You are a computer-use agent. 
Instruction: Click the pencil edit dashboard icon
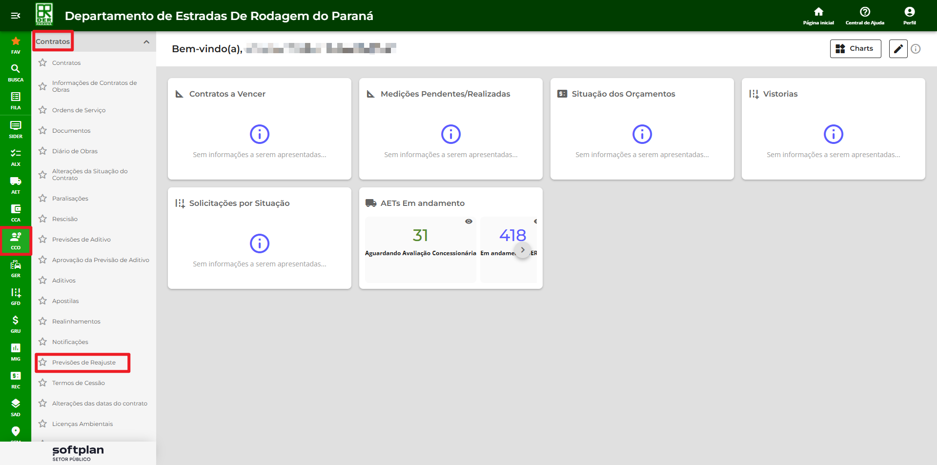tap(897, 49)
